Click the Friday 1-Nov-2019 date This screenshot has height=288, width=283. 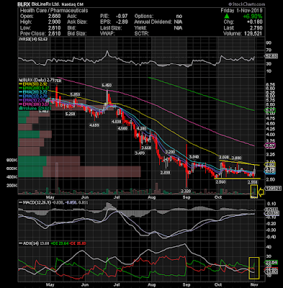pyautogui.click(x=241, y=11)
